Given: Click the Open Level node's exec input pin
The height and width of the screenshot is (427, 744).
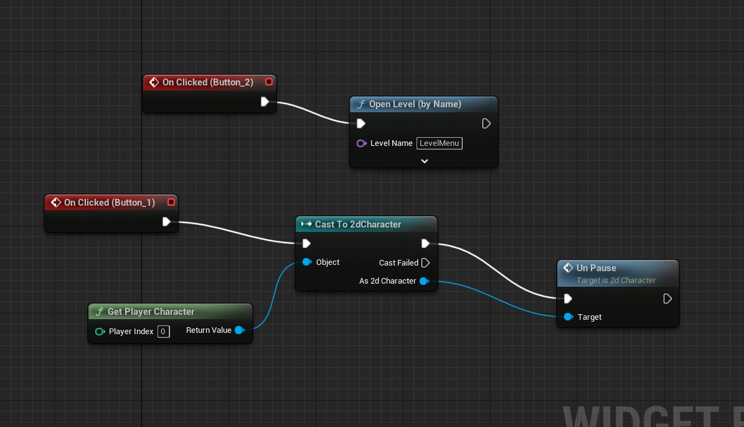Looking at the screenshot, I should 360,124.
